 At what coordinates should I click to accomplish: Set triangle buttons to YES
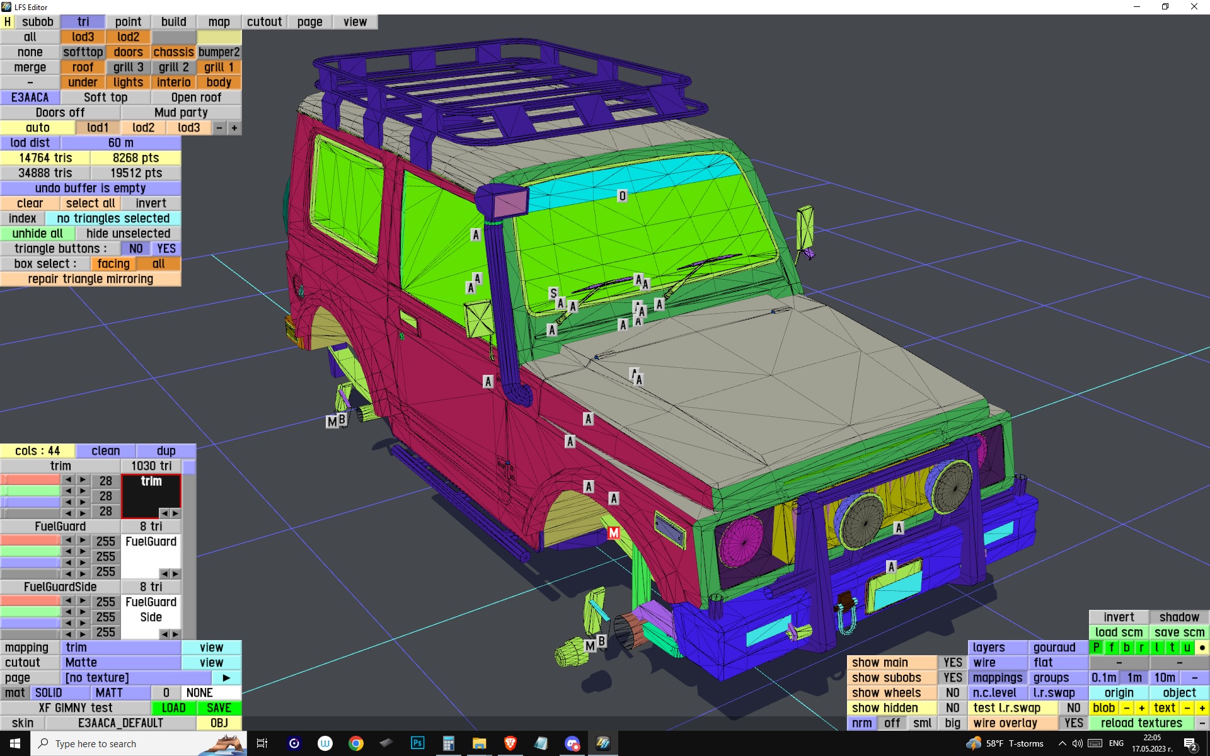point(166,249)
